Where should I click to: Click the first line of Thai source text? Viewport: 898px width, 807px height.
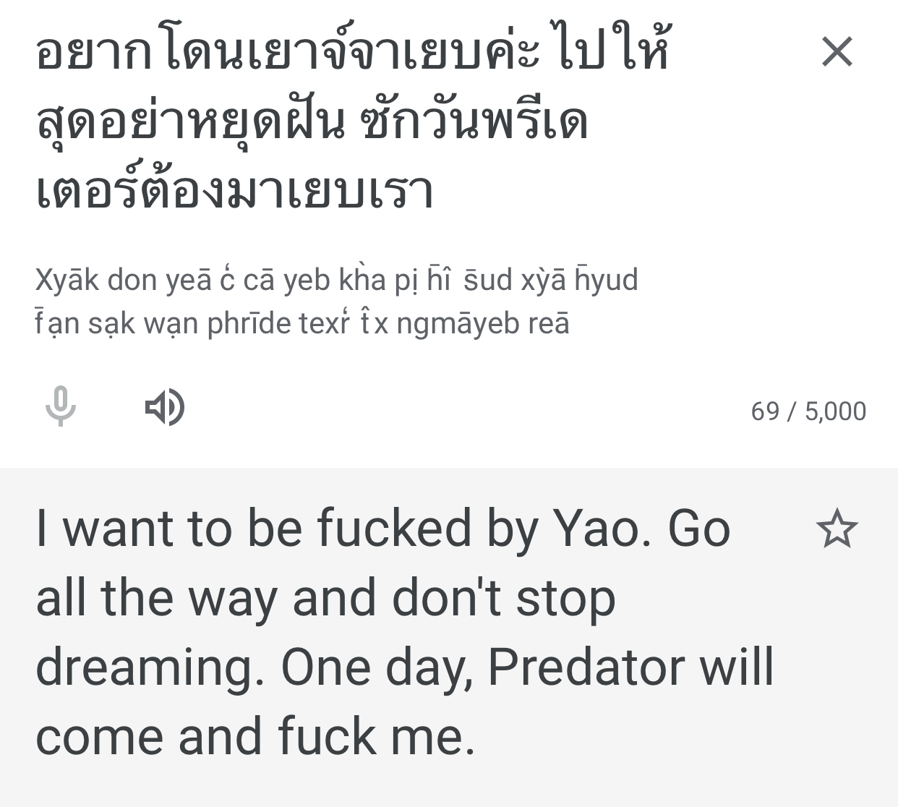point(353,52)
